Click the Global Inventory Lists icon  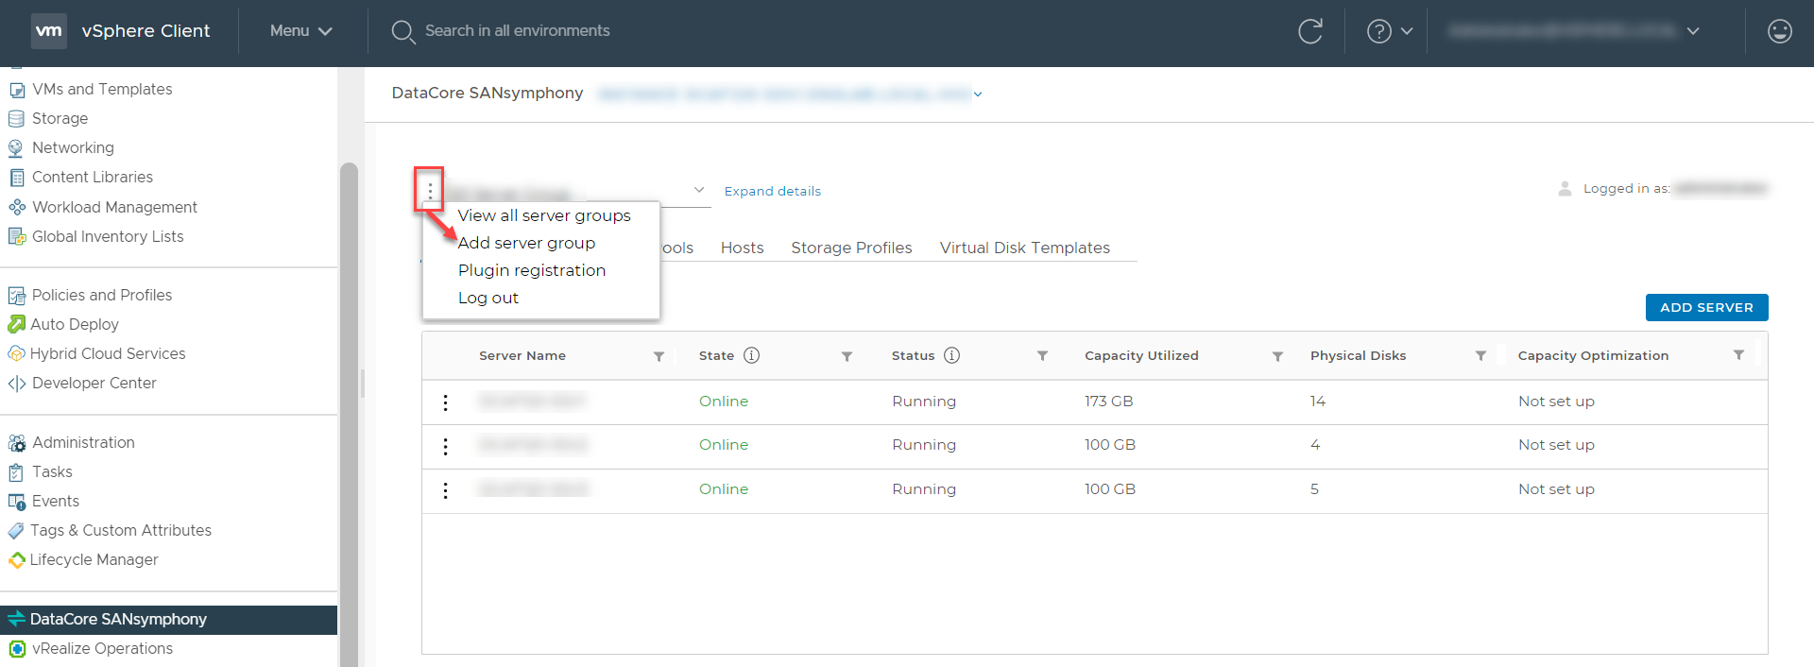(17, 236)
